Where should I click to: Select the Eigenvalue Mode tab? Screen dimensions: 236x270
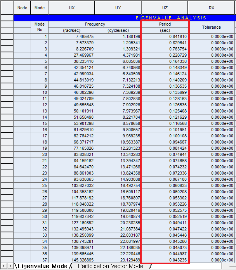[x=42, y=266]
